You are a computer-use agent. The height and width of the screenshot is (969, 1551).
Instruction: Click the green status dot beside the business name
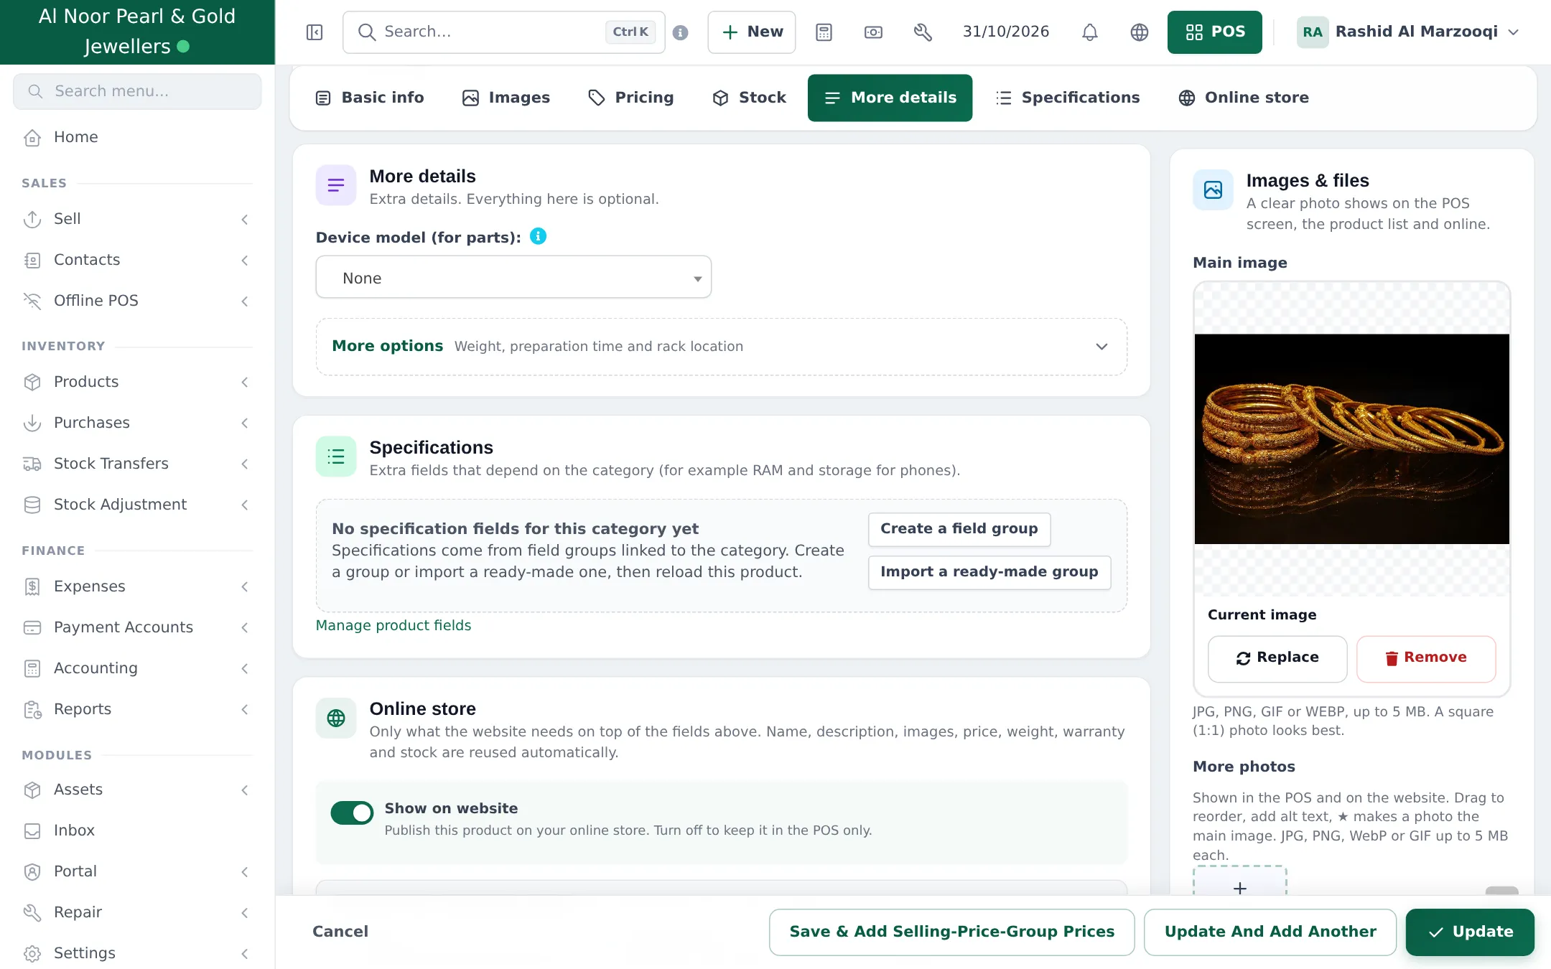point(183,47)
